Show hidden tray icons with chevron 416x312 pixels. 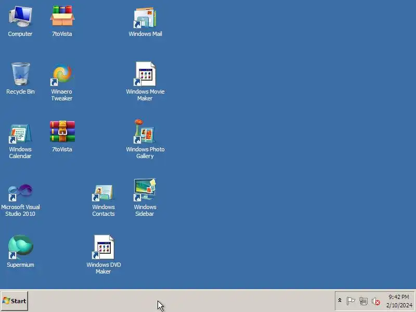pyautogui.click(x=340, y=301)
